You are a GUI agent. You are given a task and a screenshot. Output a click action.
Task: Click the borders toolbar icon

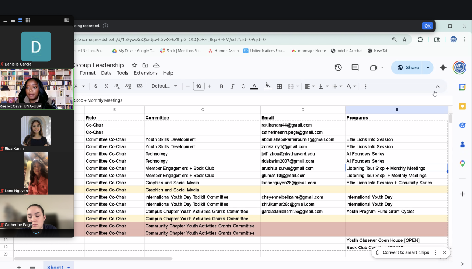coord(279,86)
